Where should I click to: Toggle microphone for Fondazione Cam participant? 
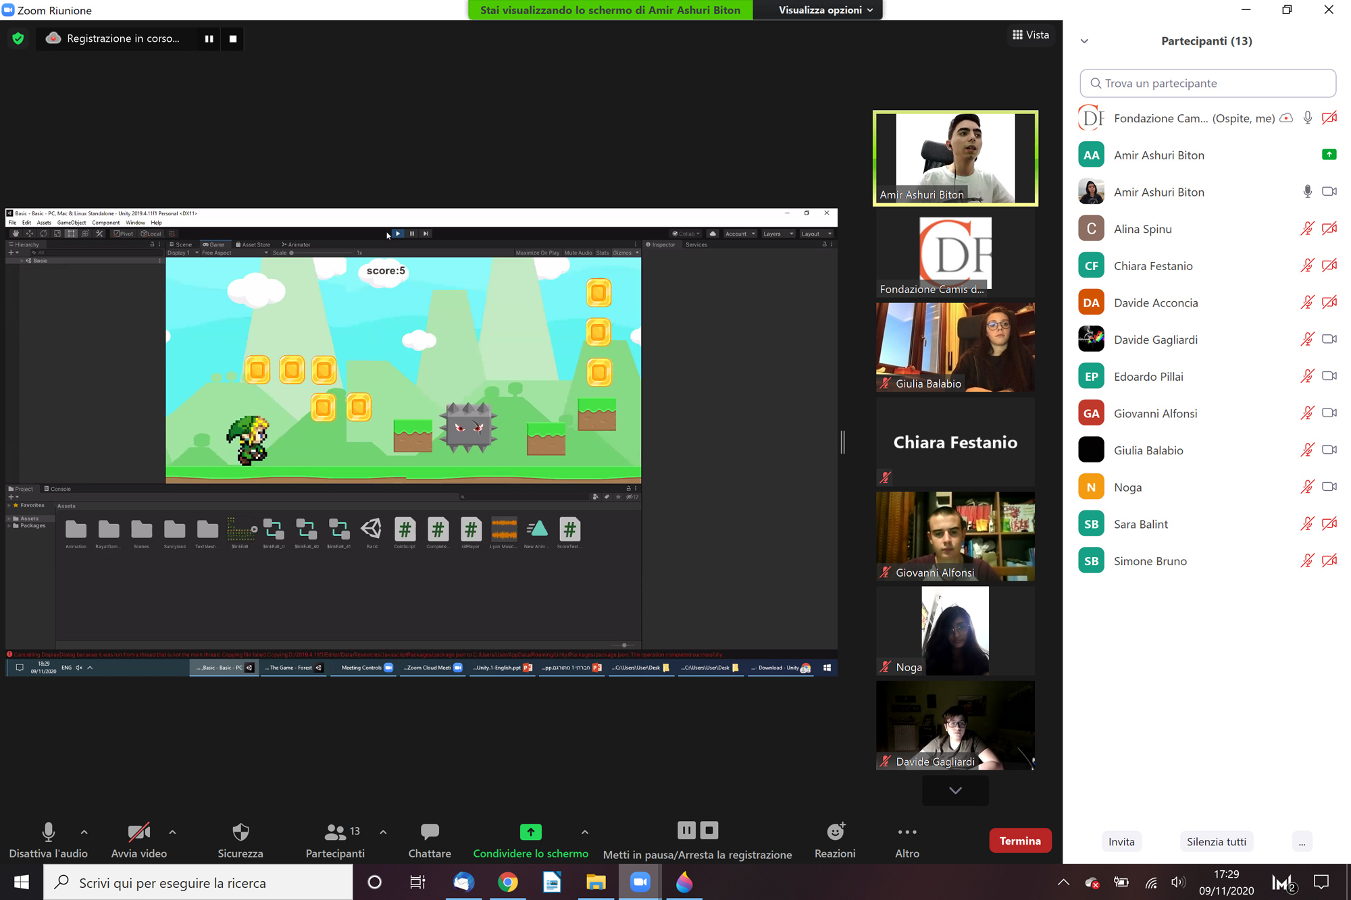[x=1308, y=118]
